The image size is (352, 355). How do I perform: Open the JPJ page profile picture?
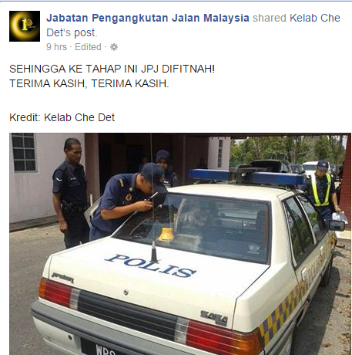coord(25,26)
